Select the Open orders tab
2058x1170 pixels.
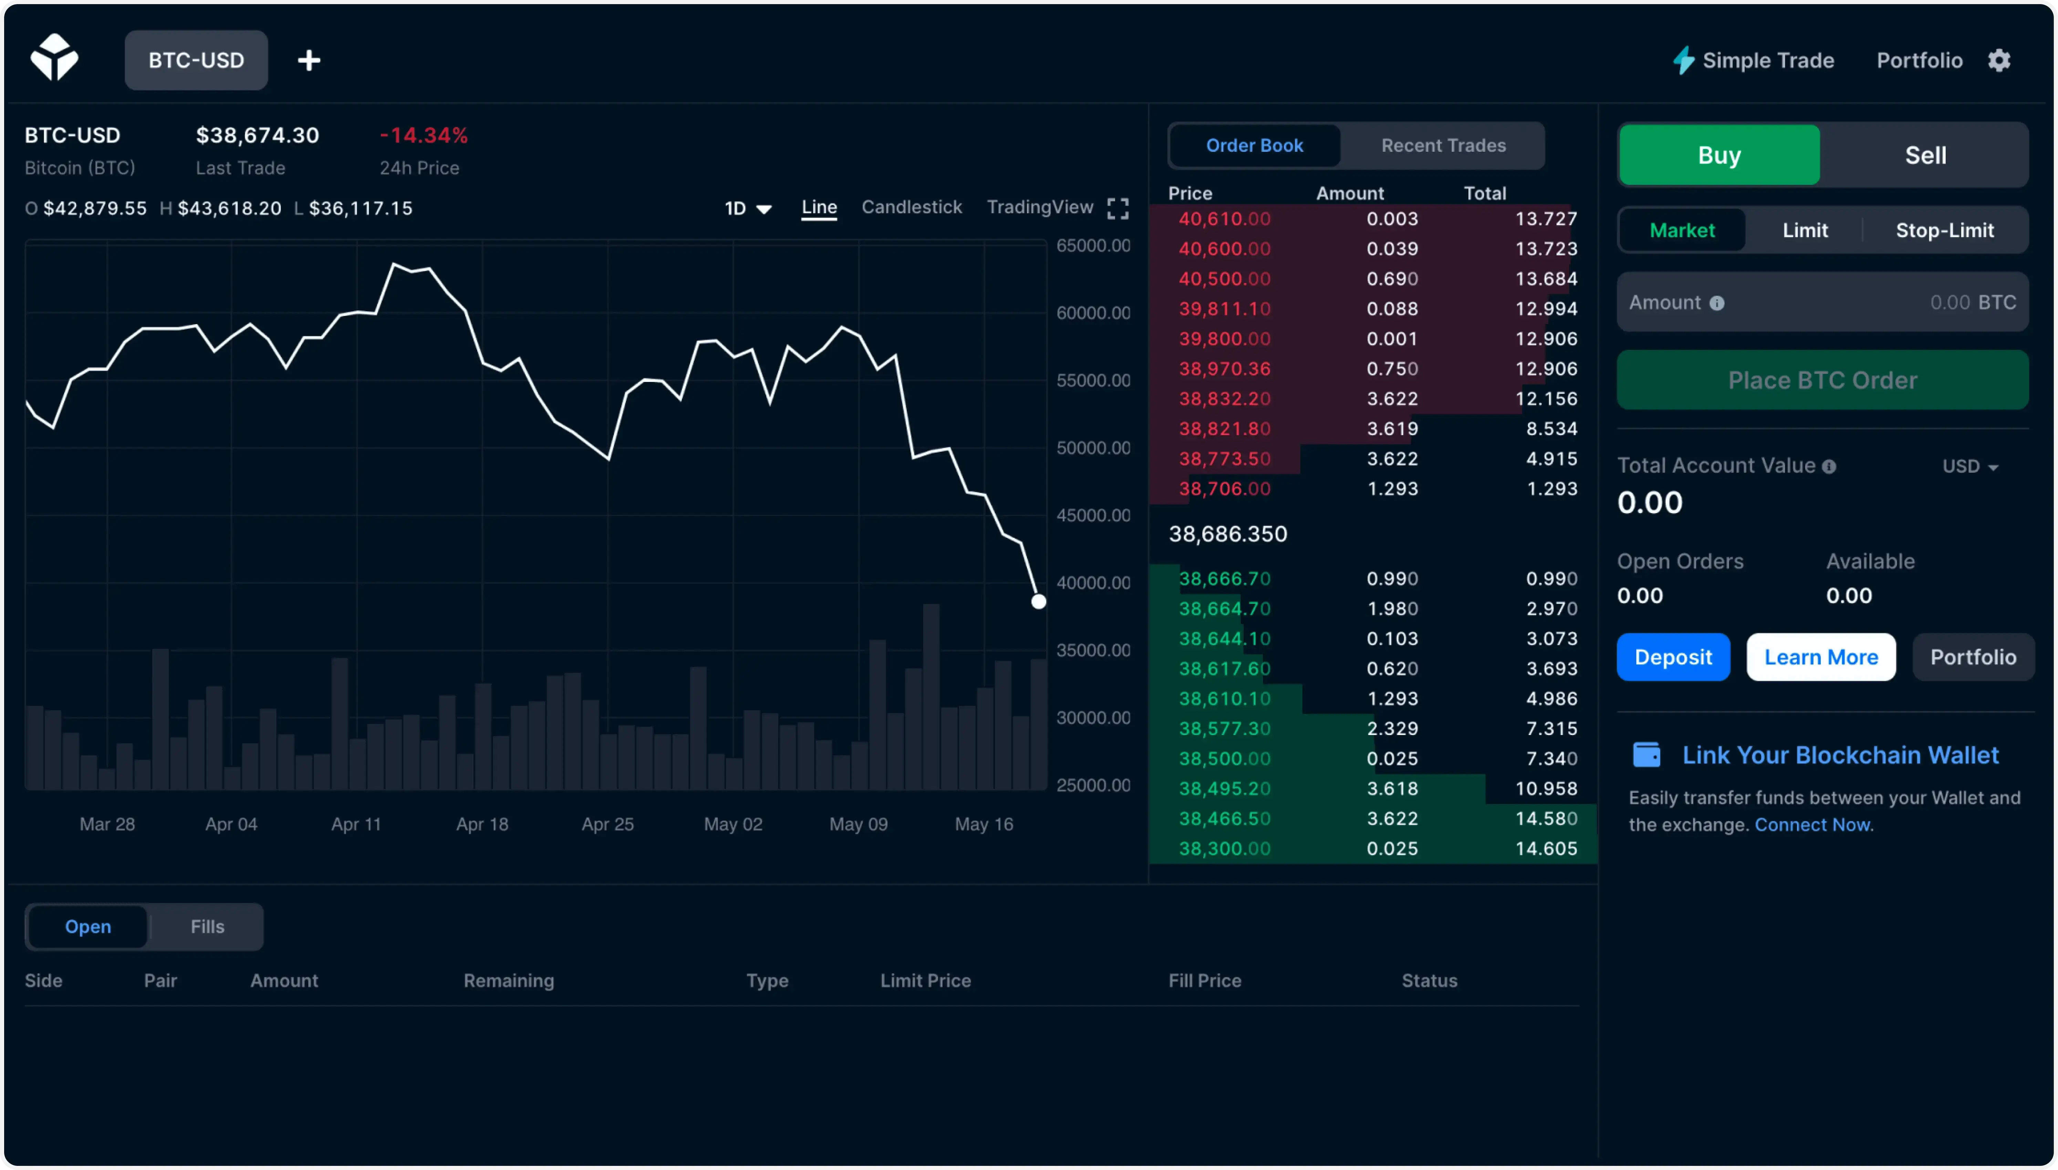click(87, 926)
